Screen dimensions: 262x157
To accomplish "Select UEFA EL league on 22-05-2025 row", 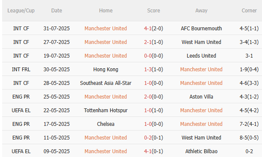I will click(x=21, y=110).
